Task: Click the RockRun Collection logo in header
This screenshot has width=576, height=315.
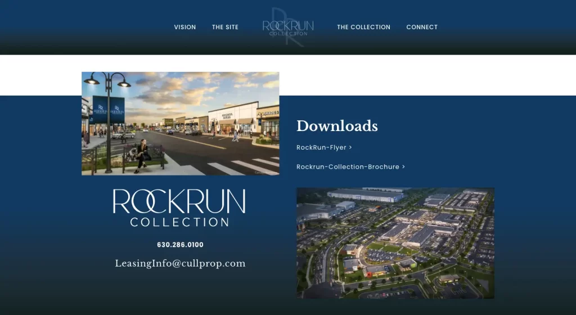Action: 288,27
